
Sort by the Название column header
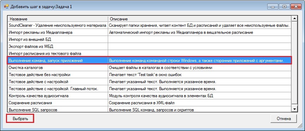[x=58, y=19]
